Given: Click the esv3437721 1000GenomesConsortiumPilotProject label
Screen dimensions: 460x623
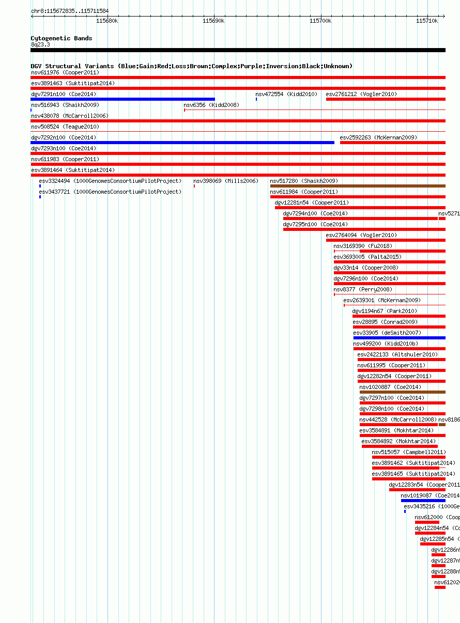Looking at the screenshot, I should 110,192.
